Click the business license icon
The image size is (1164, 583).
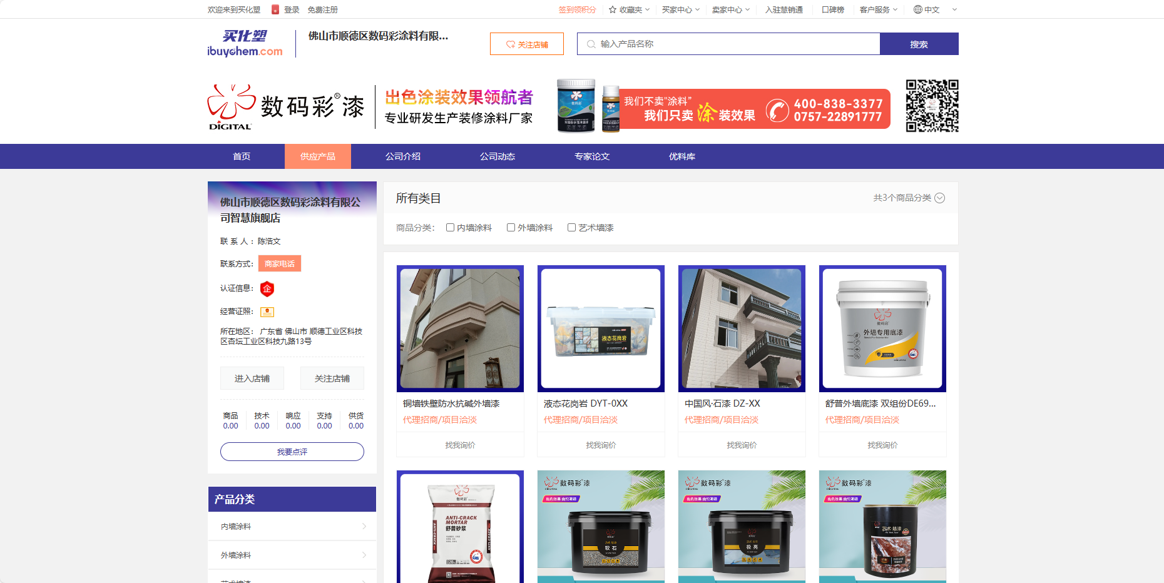pyautogui.click(x=267, y=312)
